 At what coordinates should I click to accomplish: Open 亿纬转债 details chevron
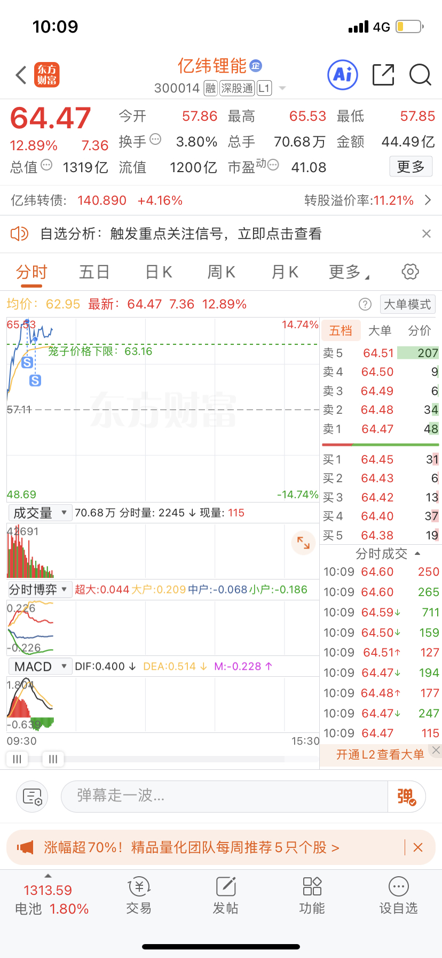428,200
